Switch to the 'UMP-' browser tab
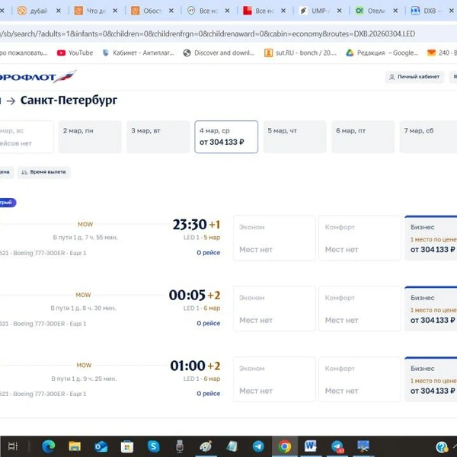 coord(315,11)
